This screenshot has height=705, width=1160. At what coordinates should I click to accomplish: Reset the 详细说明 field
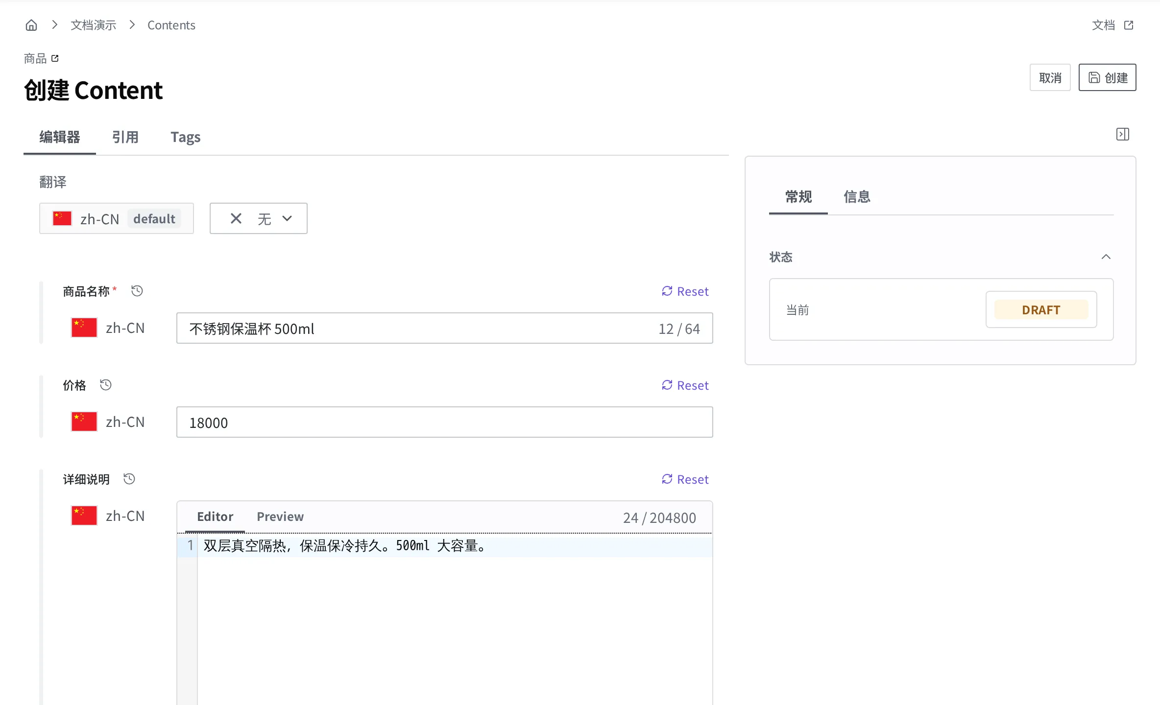(685, 479)
